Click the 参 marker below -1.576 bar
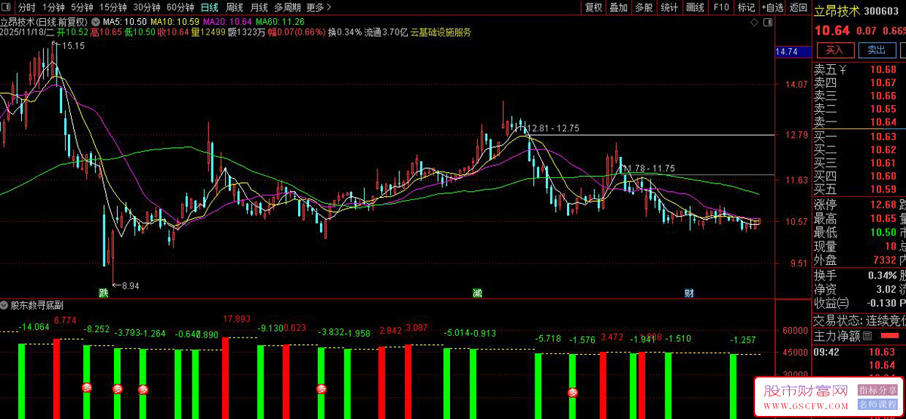 572,392
